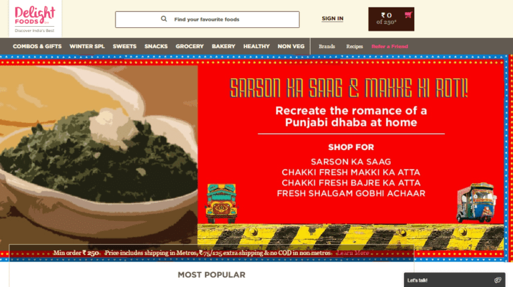
Task: Click the chat bubble icon in Let's talk
Action: pyautogui.click(x=498, y=280)
